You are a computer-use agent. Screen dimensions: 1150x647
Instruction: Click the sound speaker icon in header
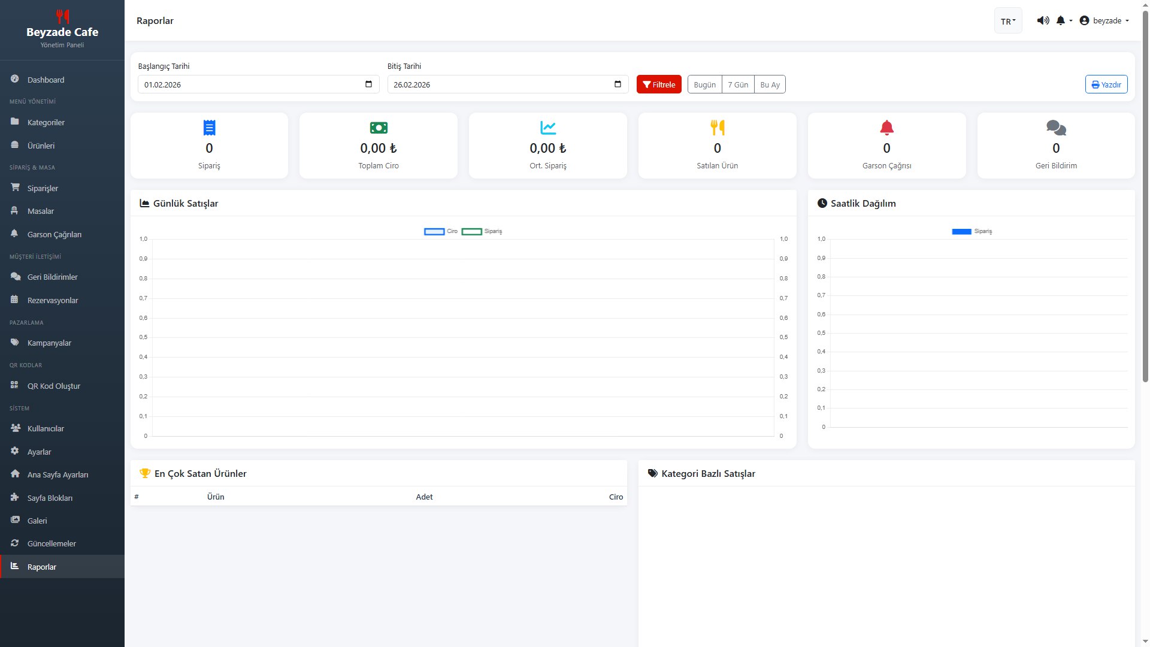coord(1043,20)
